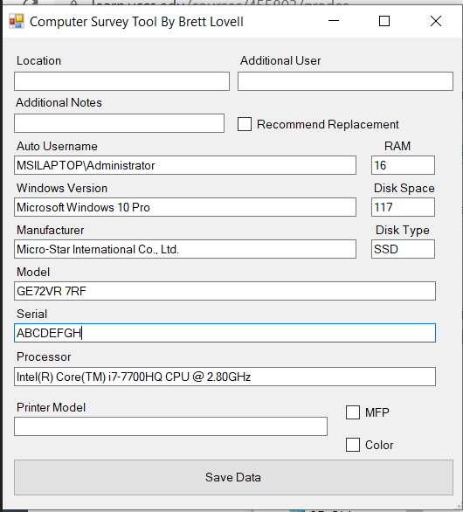This screenshot has height=512, width=463.
Task: Click the Auto Username label
Action: 57,146
